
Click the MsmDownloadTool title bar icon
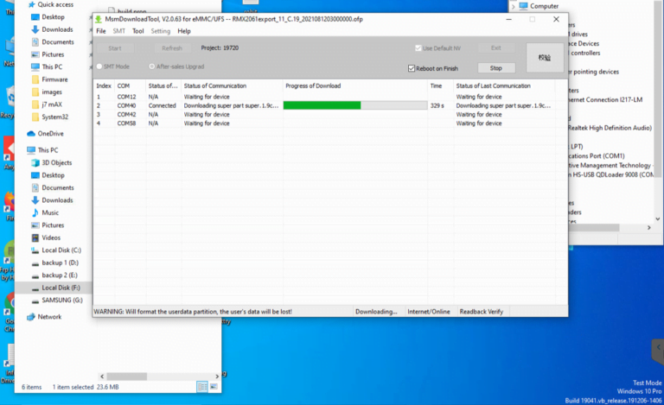[99, 19]
